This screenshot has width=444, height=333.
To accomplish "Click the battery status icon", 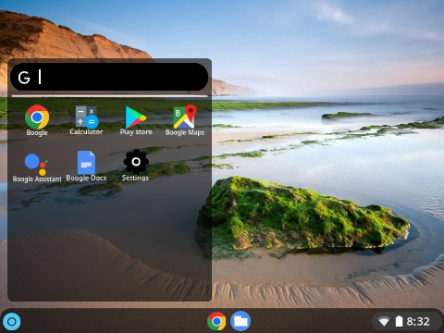I will point(399,321).
